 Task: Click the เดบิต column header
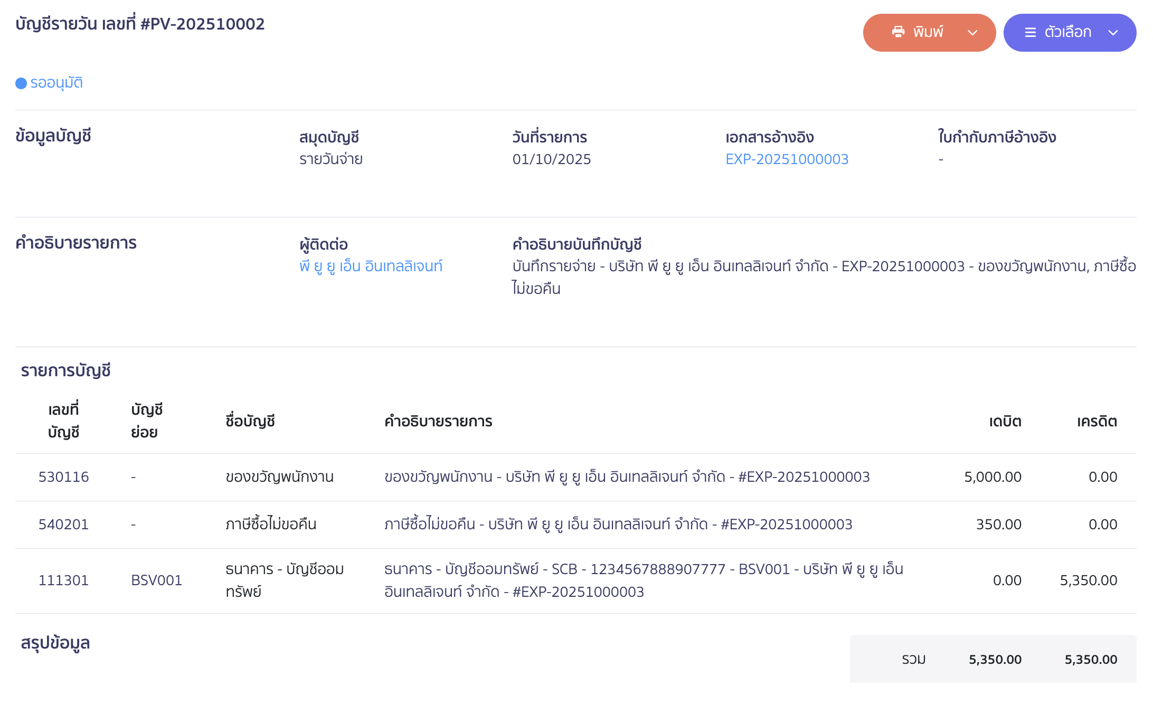(x=1005, y=422)
